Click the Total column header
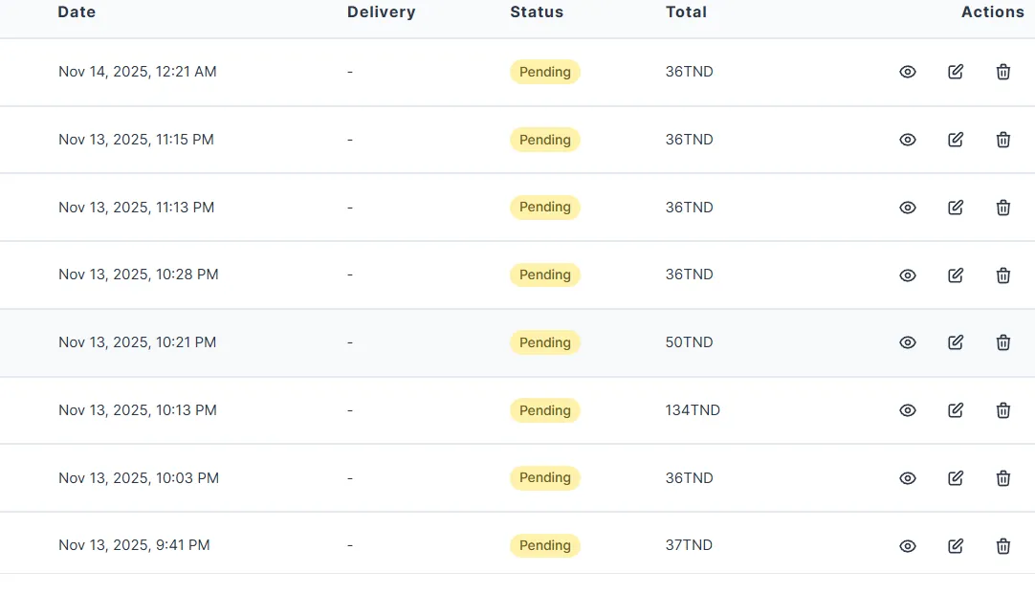1035x594 pixels. coord(686,12)
